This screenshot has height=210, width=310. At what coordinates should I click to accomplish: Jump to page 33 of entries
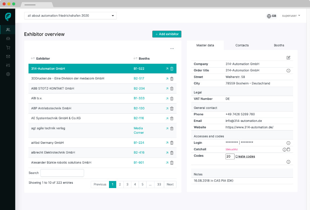click(159, 184)
